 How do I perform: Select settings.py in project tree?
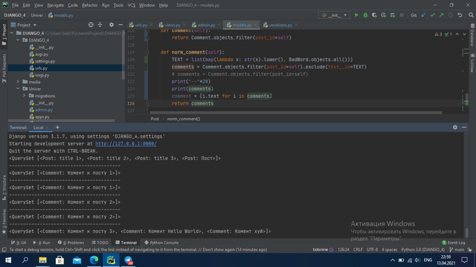(x=45, y=61)
